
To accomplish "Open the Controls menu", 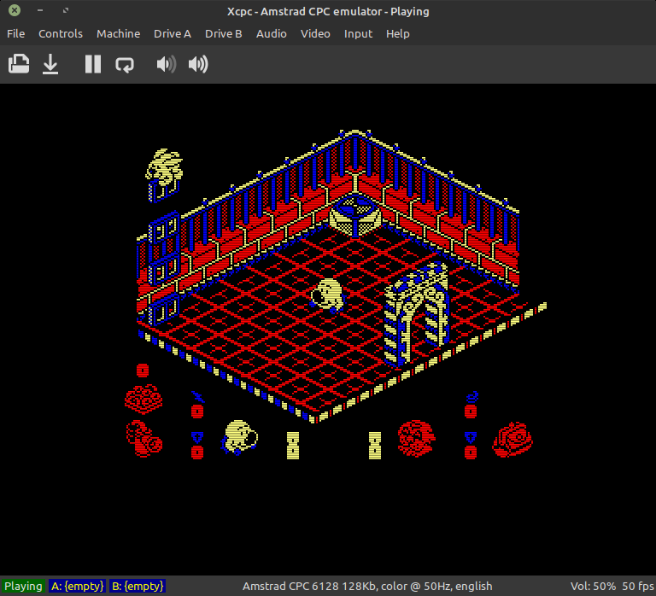I will (61, 34).
